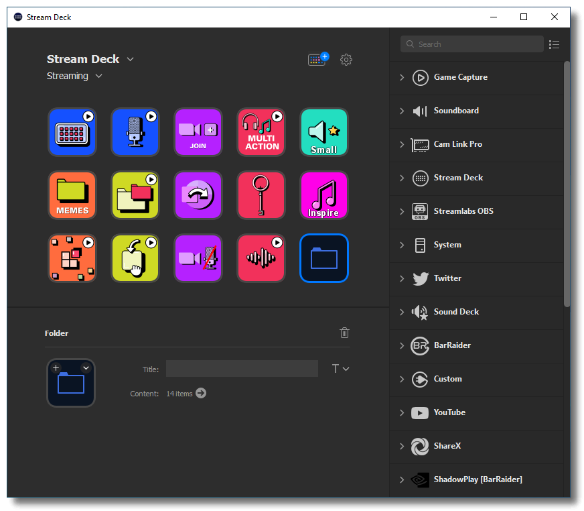Open the orange MEMES folder key
Viewport: 584px width, 511px height.
(x=72, y=195)
